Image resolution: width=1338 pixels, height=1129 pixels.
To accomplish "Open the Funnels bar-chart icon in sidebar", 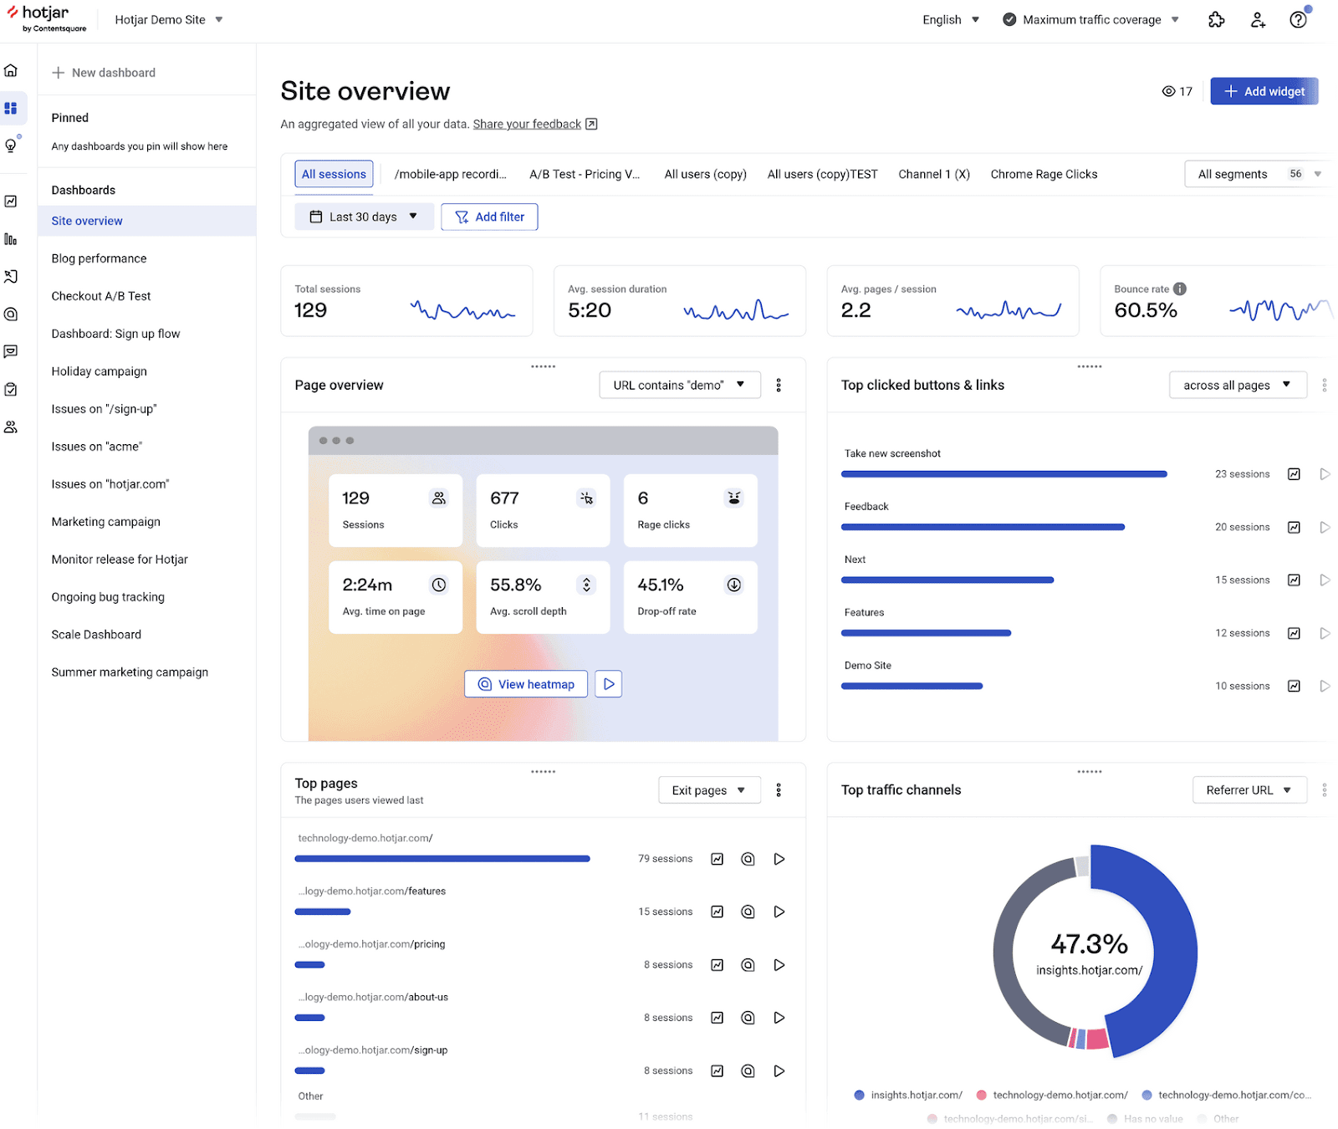I will click(12, 239).
